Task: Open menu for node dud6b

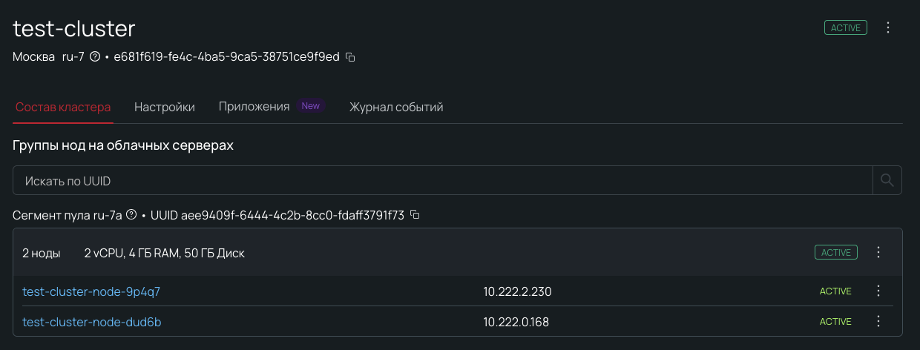Action: (878, 321)
